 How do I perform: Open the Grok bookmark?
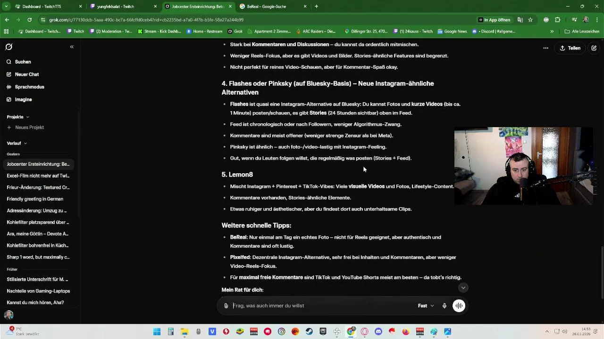235,32
